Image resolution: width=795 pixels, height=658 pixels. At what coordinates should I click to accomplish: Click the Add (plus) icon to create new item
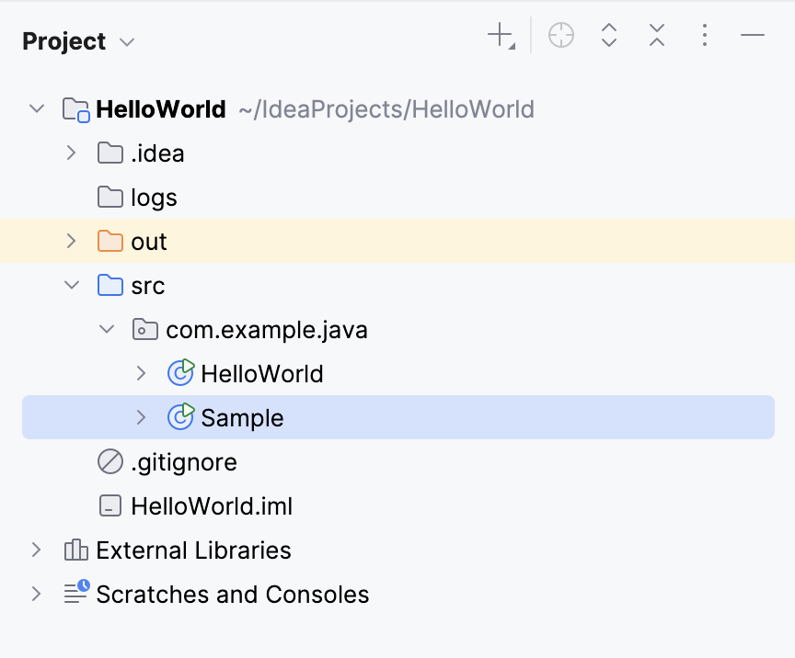click(496, 35)
